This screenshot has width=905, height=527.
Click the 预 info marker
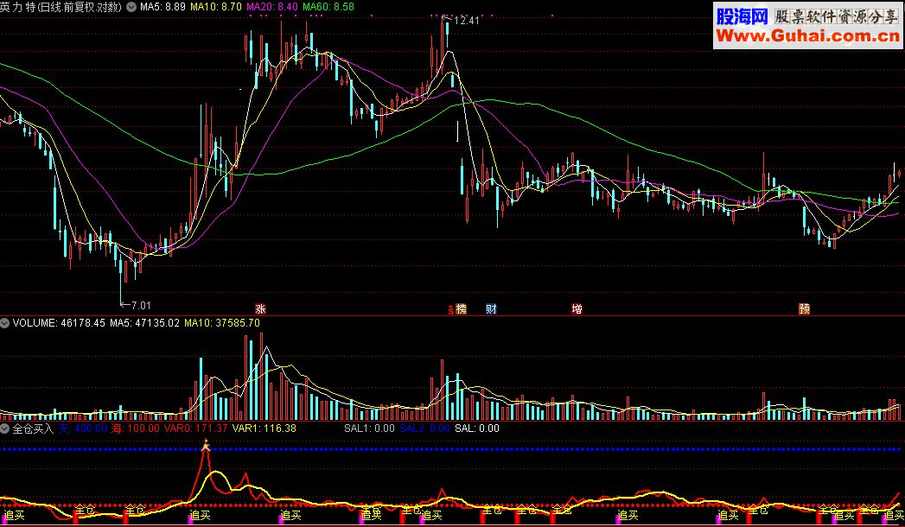click(804, 309)
